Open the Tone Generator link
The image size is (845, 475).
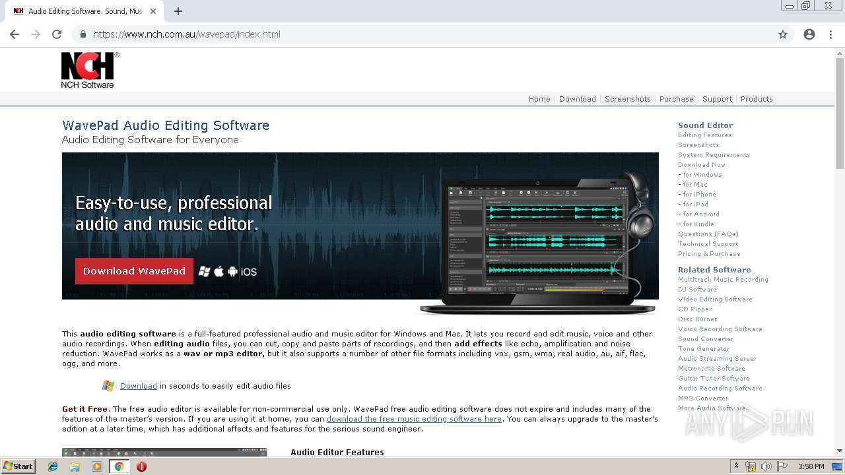pyautogui.click(x=704, y=349)
